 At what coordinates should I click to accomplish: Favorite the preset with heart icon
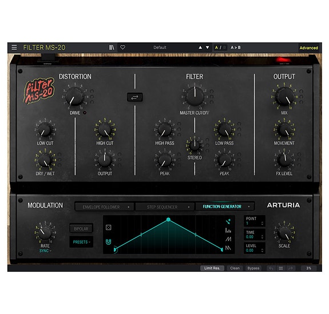click(x=123, y=47)
